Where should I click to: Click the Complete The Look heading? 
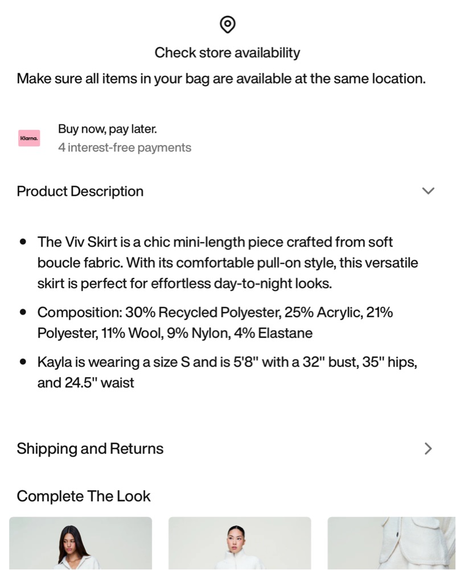click(x=84, y=496)
